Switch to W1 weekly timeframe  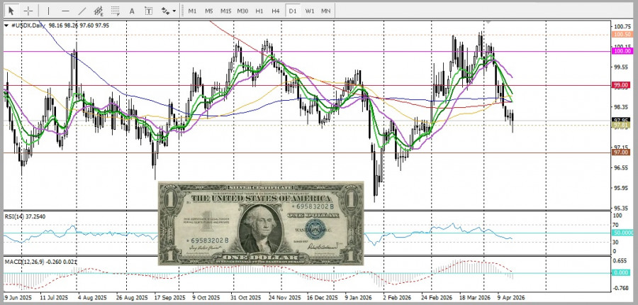click(x=310, y=11)
